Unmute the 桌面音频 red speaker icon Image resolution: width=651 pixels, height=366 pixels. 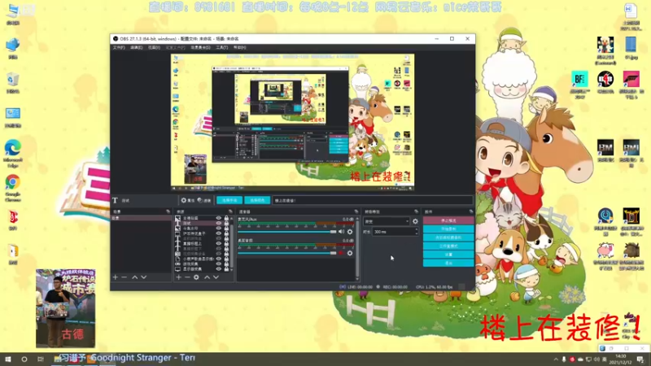pos(341,253)
